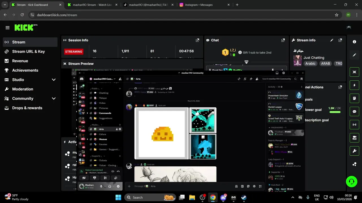The image size is (362, 203).
Task: Expand the Community submenu chevron
Action: [x=53, y=98]
